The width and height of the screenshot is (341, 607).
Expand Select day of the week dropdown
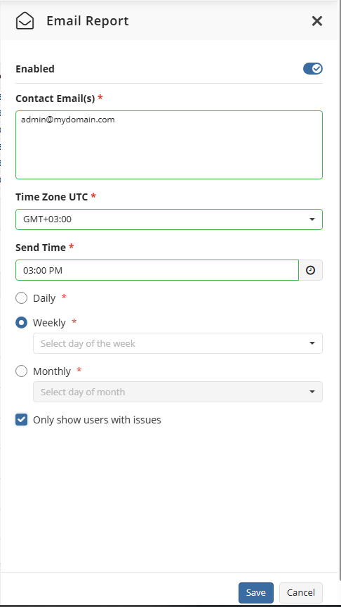[178, 343]
